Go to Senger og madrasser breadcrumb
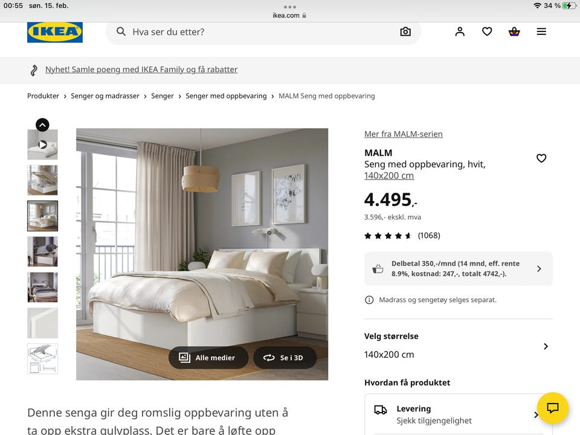The width and height of the screenshot is (580, 435). pos(105,96)
